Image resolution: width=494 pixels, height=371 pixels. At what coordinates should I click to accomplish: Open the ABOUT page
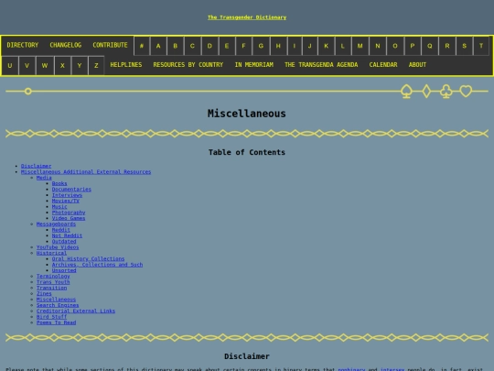click(x=417, y=65)
